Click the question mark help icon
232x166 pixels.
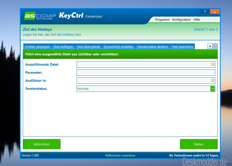(205, 12)
